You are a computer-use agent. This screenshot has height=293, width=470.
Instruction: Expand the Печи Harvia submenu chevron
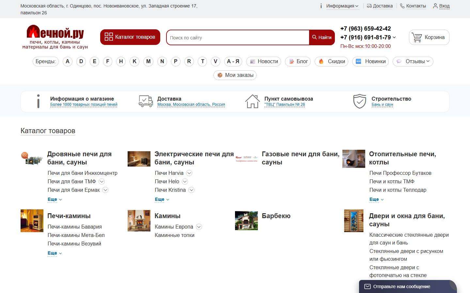(x=189, y=173)
